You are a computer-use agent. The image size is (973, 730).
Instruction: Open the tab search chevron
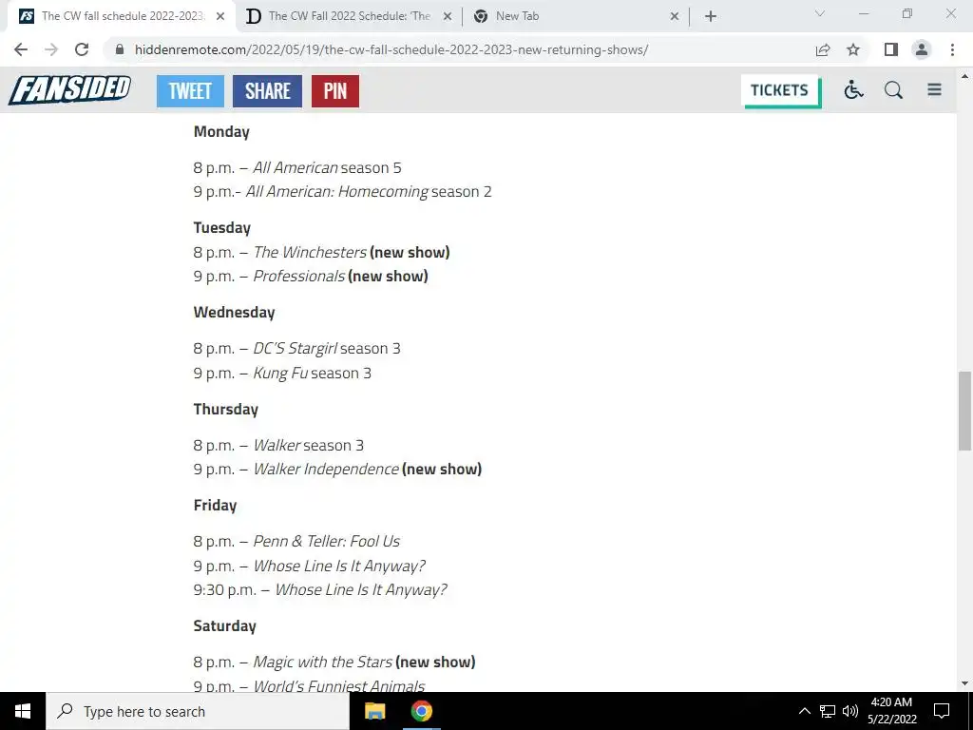pos(820,13)
